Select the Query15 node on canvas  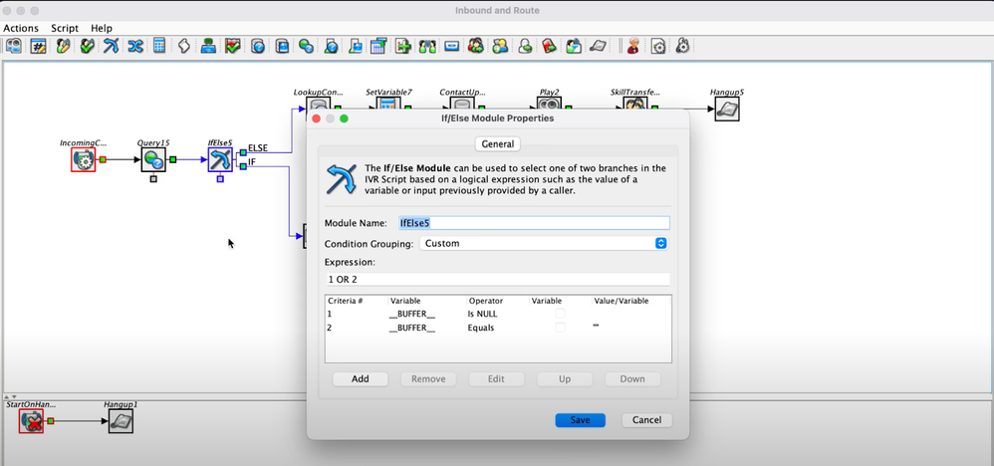[x=153, y=159]
